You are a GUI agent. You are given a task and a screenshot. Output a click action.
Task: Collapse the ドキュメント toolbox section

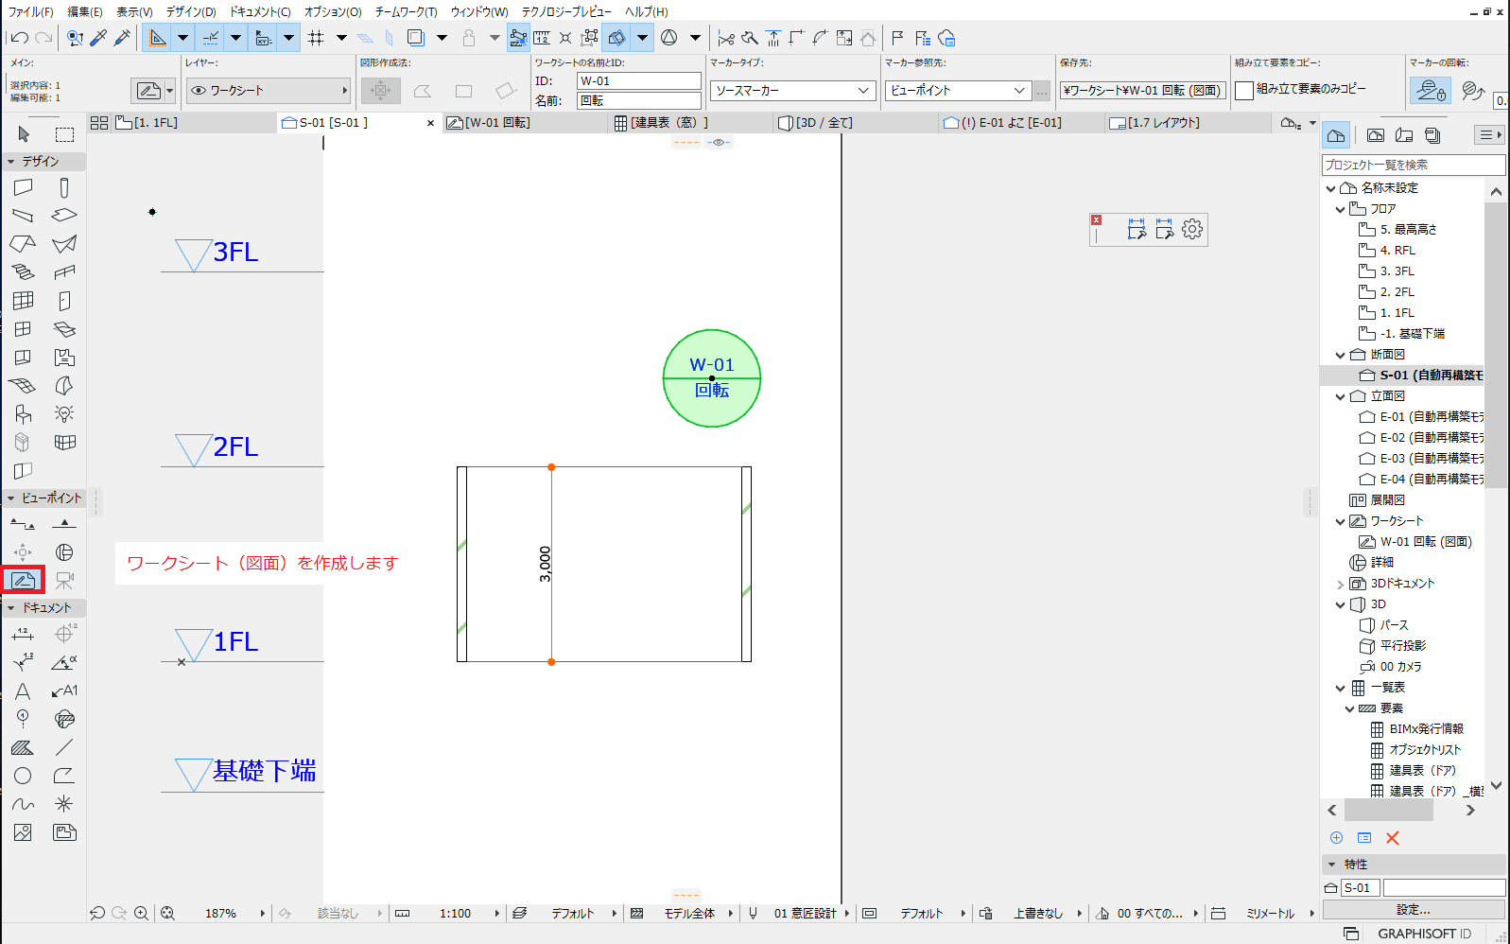tap(11, 608)
